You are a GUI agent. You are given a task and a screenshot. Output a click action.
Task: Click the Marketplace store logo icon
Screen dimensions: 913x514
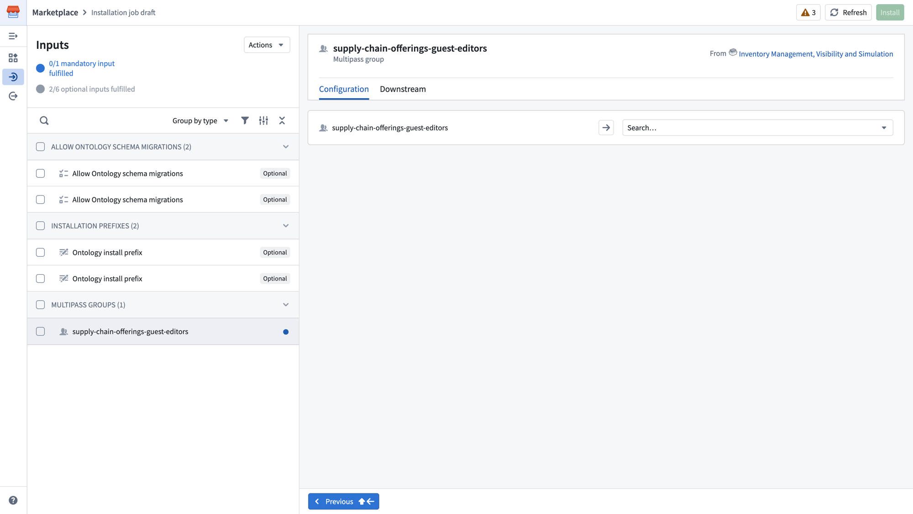click(13, 12)
